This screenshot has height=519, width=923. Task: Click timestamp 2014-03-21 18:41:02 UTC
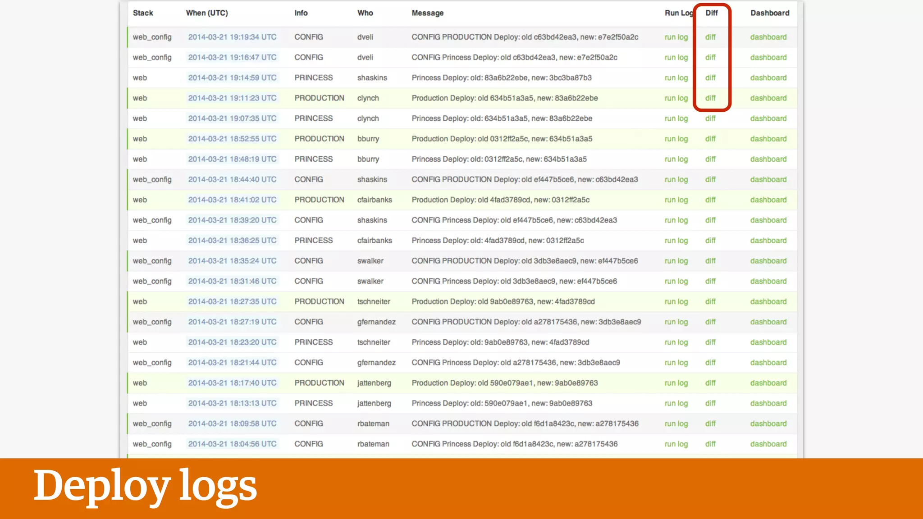click(232, 200)
